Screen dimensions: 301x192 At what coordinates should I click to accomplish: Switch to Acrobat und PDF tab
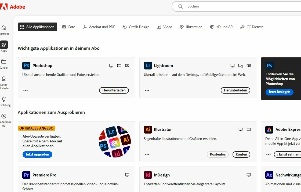[99, 27]
